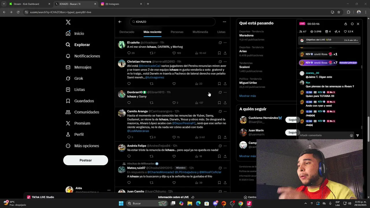Viewport: 370px width, 208px height.
Task: Bookmark Christian Herrera's post
Action: click(219, 84)
